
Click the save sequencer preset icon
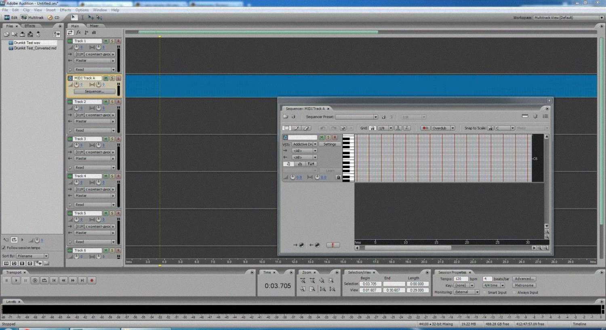click(383, 117)
